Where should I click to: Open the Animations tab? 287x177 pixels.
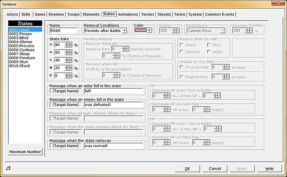pyautogui.click(x=128, y=15)
